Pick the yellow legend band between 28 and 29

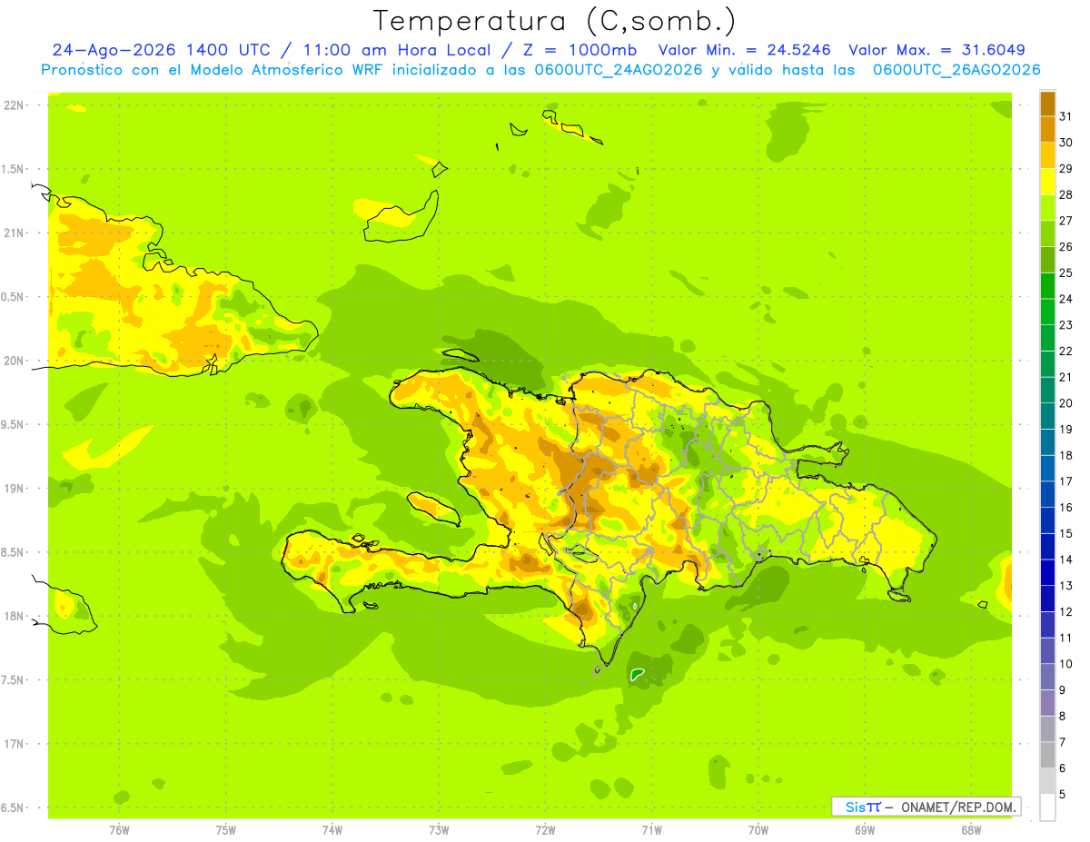1047,182
